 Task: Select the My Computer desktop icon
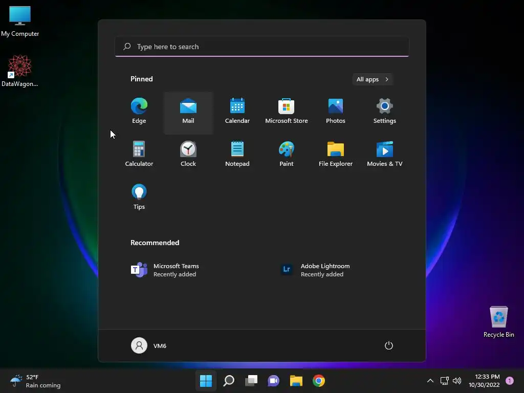coord(20,21)
